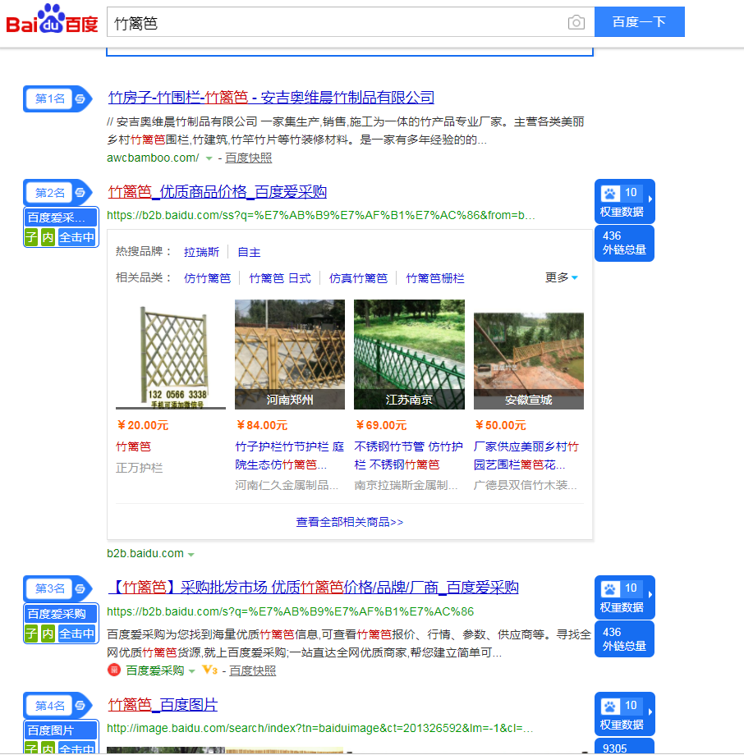Click the paw icon in 第3名 权重数据

609,589
